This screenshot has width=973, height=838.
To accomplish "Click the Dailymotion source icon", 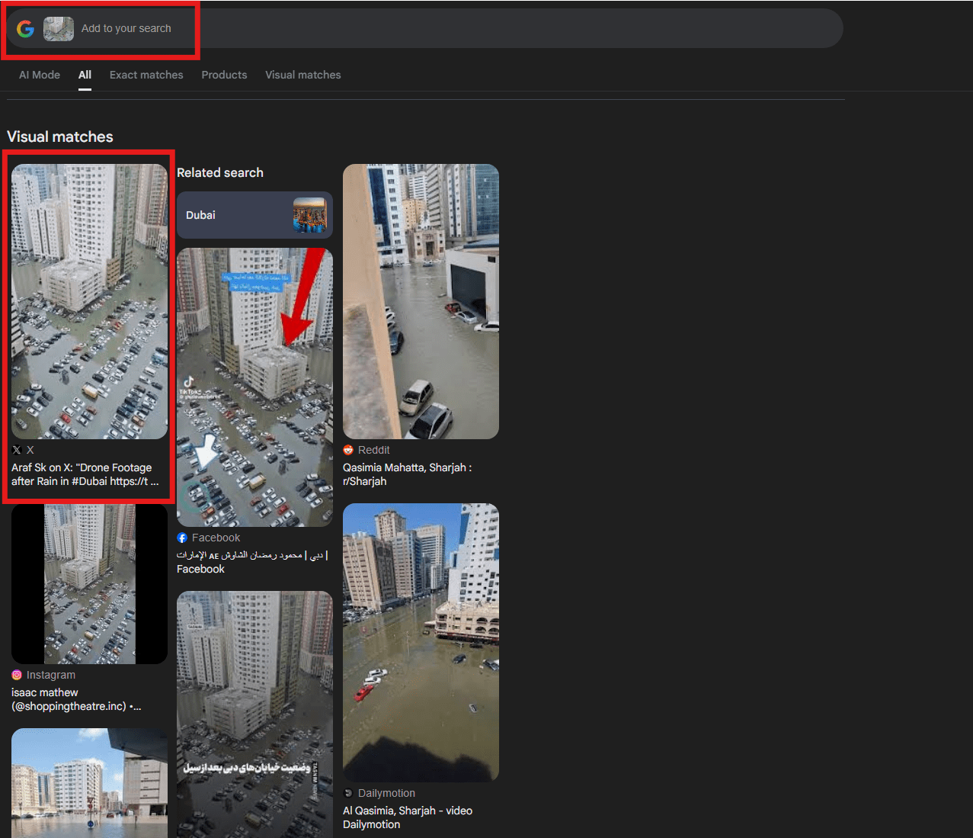I will pyautogui.click(x=348, y=793).
